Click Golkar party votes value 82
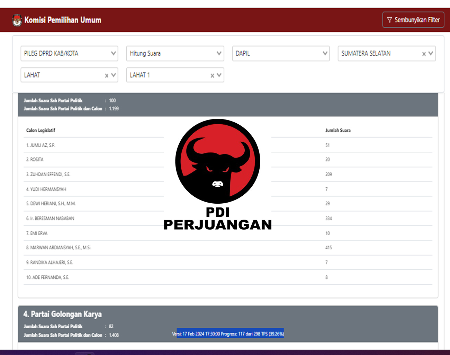This screenshot has height=355, width=450. [111, 327]
